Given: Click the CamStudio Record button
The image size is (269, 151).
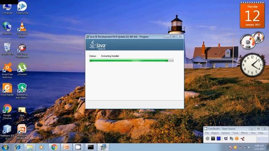Looking at the screenshot, I should coord(207,138).
